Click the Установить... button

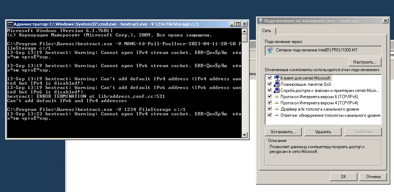(x=283, y=132)
